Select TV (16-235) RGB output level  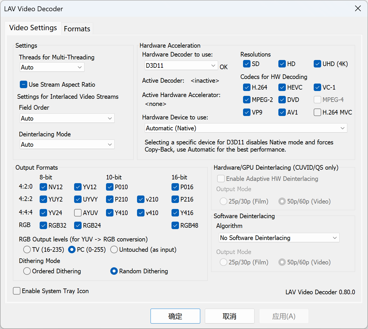27,249
